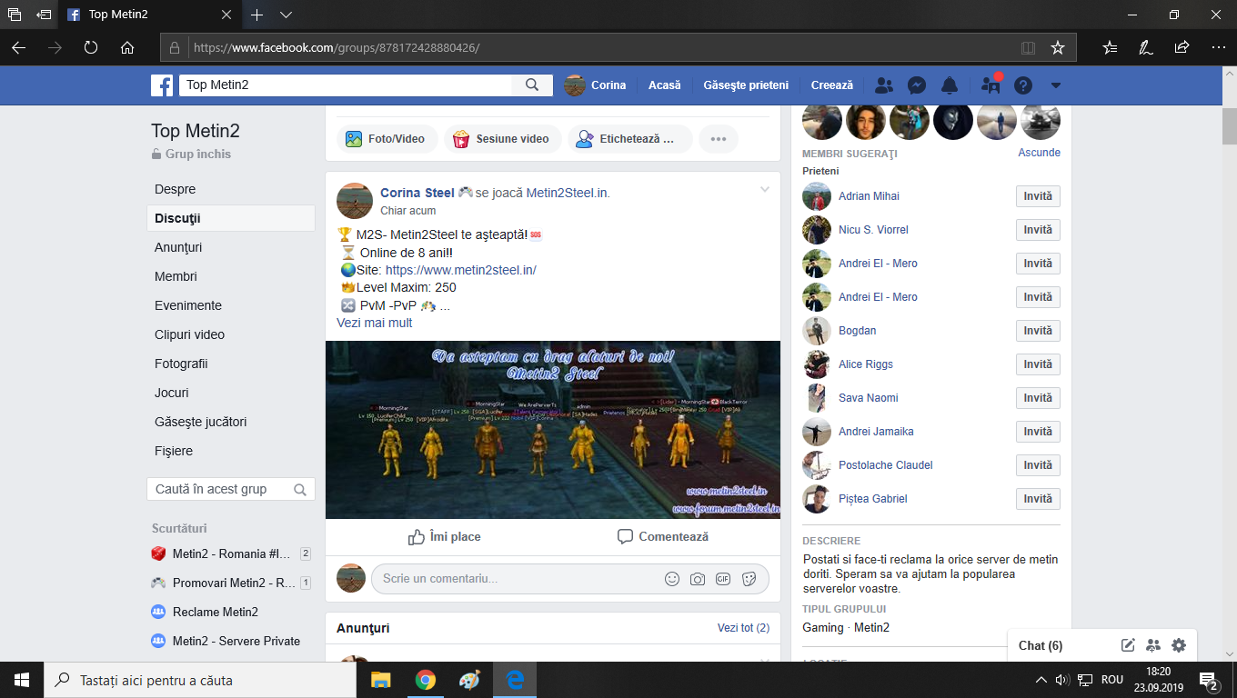This screenshot has height=698, width=1237.
Task: Click the Etichetează button
Action: (630, 139)
